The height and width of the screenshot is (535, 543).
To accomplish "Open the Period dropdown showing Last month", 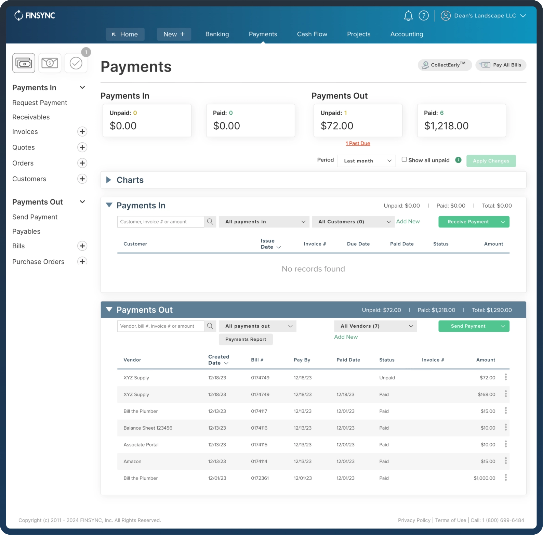I will tap(366, 161).
